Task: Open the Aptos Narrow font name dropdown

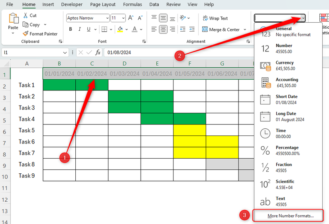Action: [88, 18]
